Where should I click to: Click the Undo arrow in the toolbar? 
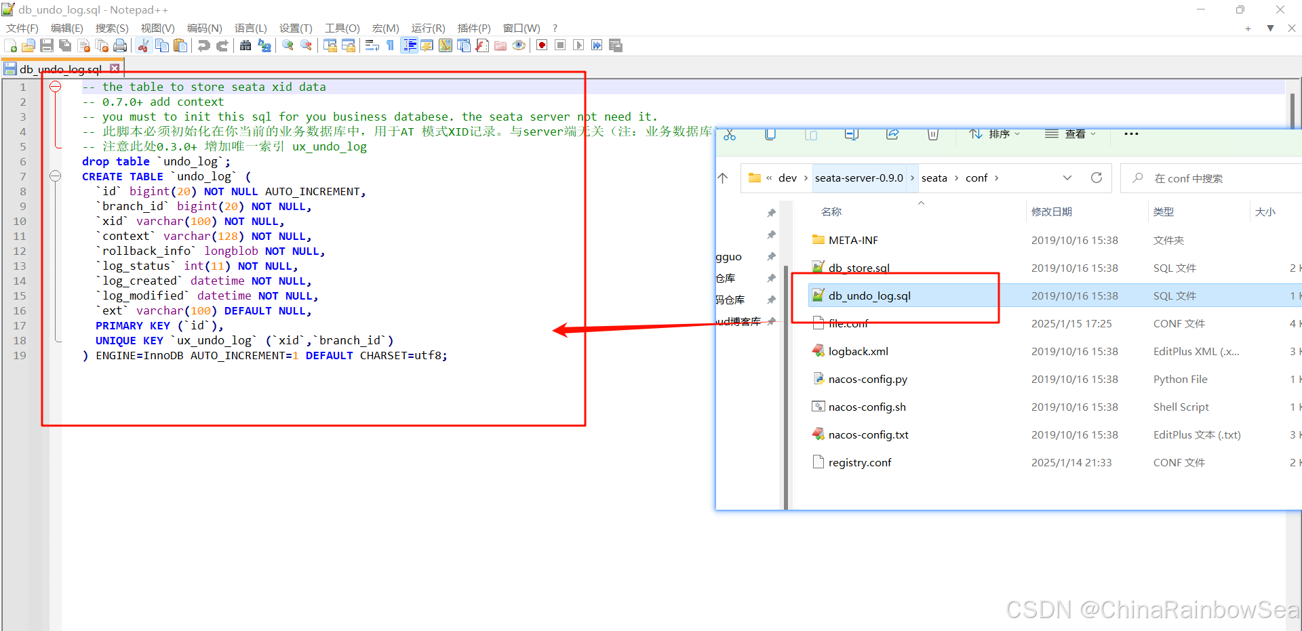point(203,45)
